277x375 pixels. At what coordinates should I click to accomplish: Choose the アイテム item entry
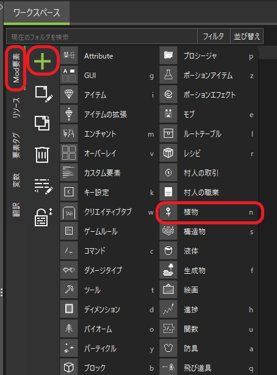[108, 95]
